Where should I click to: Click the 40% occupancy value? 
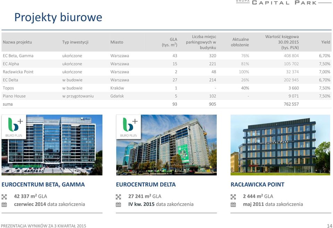[x=245, y=88]
